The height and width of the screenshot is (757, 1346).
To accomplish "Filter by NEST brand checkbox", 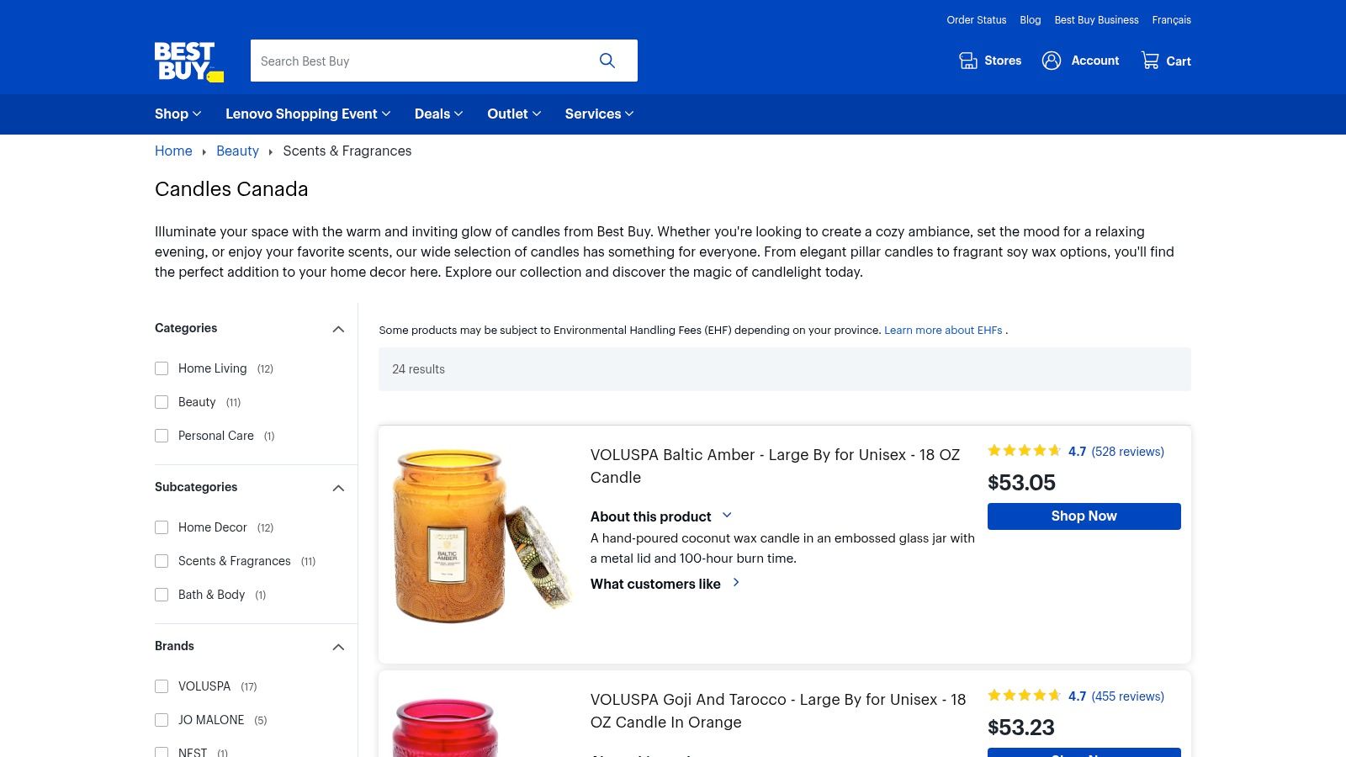I will (162, 752).
